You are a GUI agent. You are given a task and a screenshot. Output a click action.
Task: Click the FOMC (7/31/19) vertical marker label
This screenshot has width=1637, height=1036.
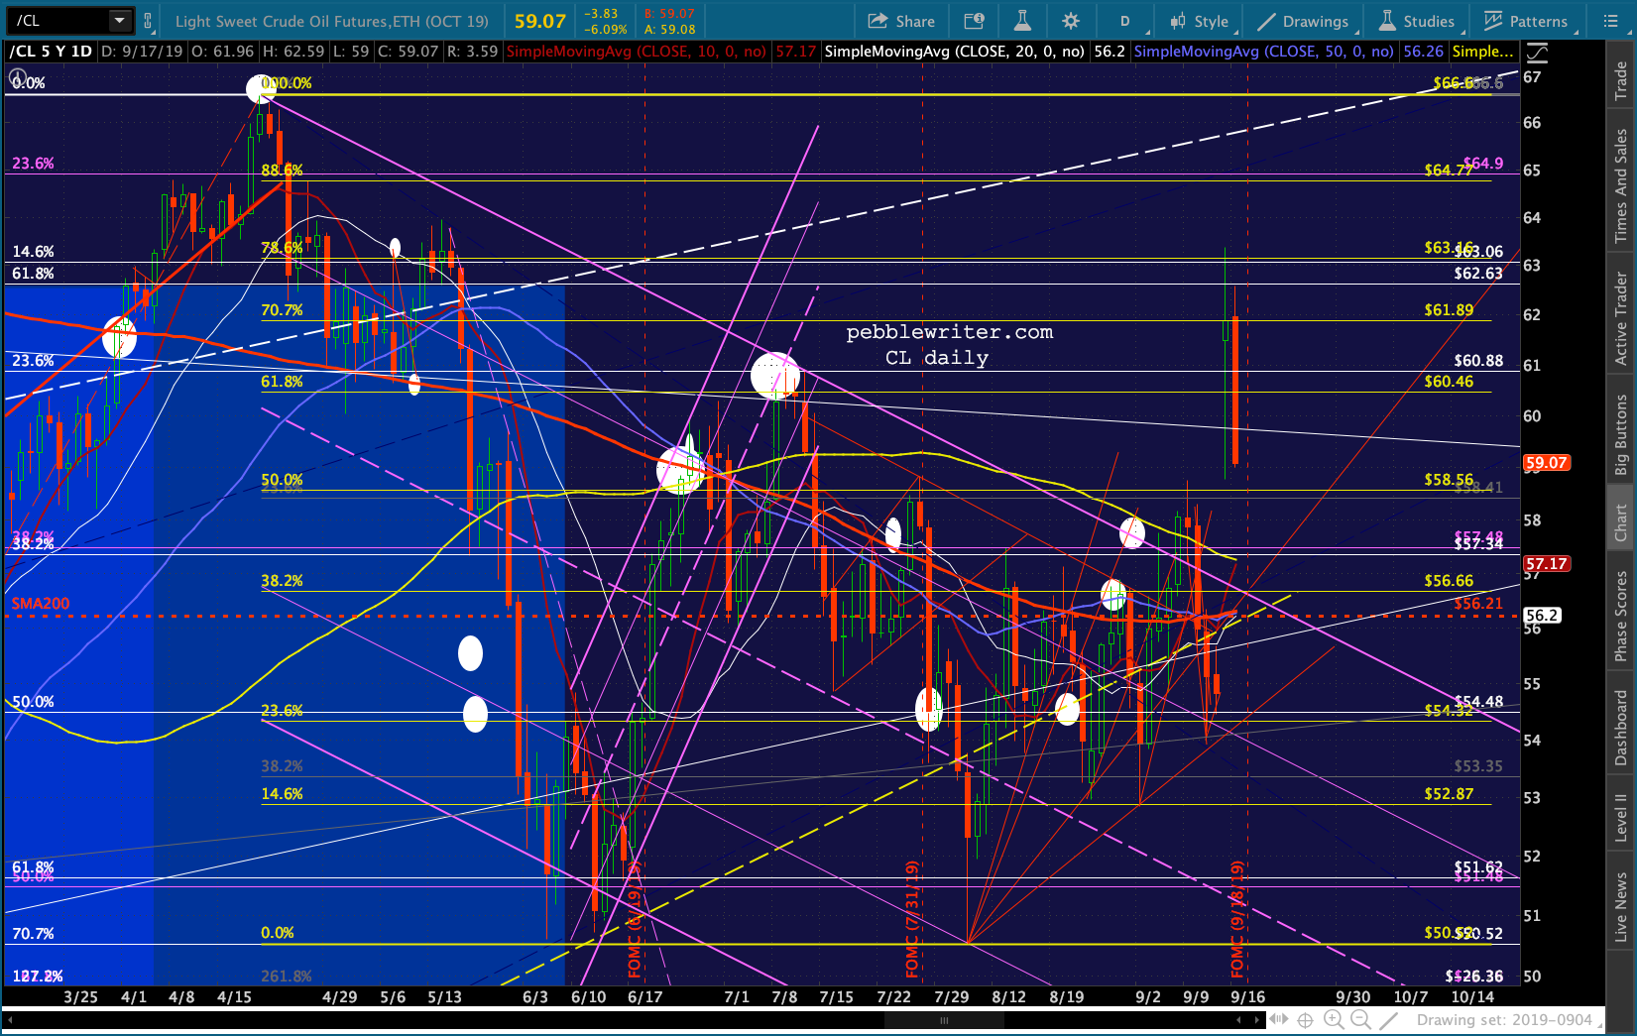pyautogui.click(x=912, y=919)
